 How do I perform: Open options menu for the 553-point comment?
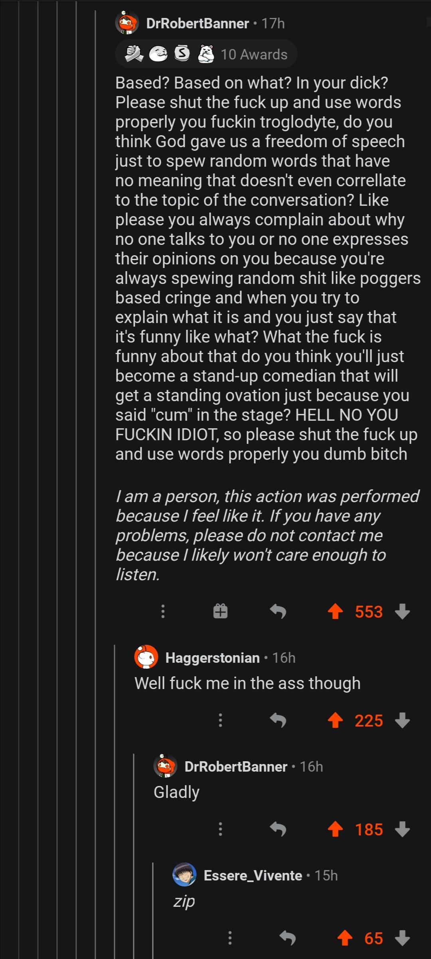pos(163,611)
